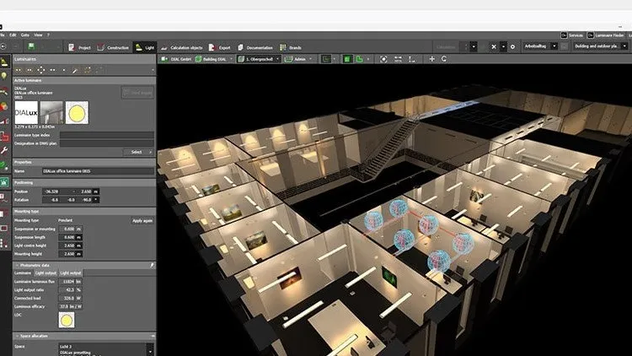Toggle the green 3D view mode button

tap(346, 59)
